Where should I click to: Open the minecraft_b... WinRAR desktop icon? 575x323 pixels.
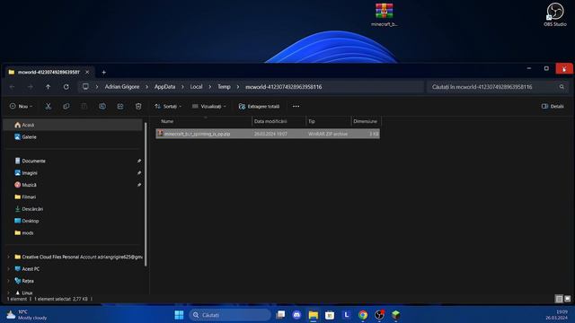point(384,15)
